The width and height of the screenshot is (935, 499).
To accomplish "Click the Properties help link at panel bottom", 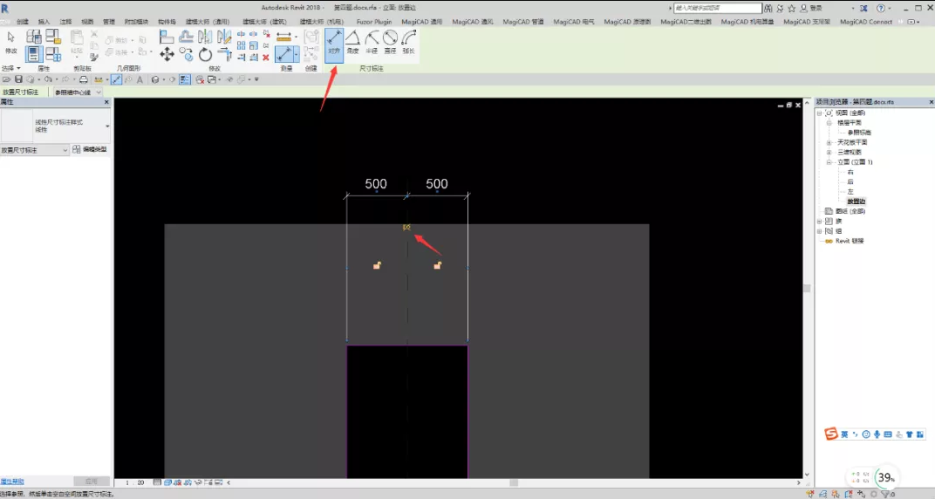I will pos(12,482).
